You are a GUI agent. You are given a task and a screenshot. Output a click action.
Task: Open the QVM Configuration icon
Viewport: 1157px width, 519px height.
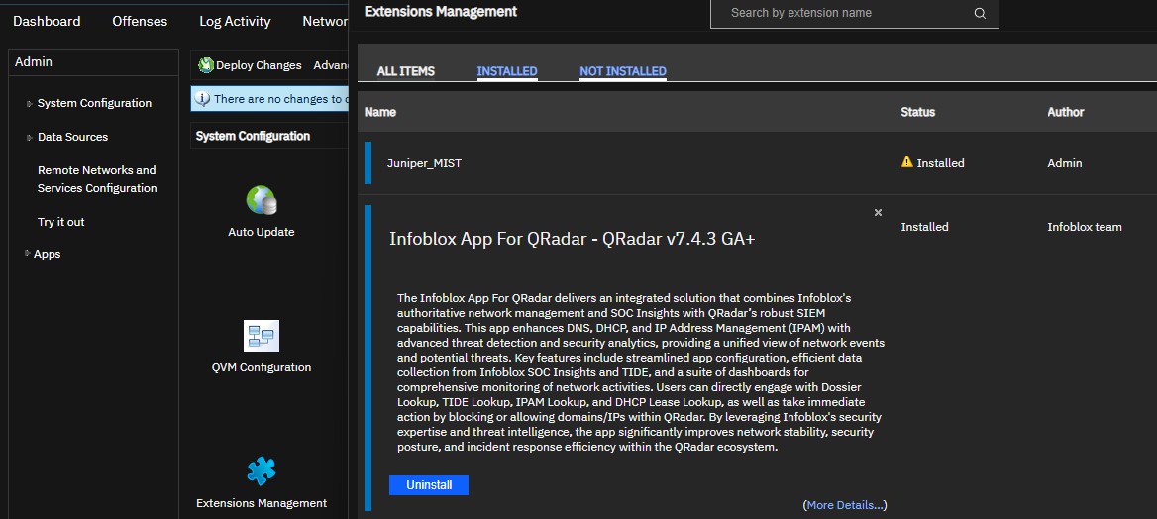click(262, 335)
